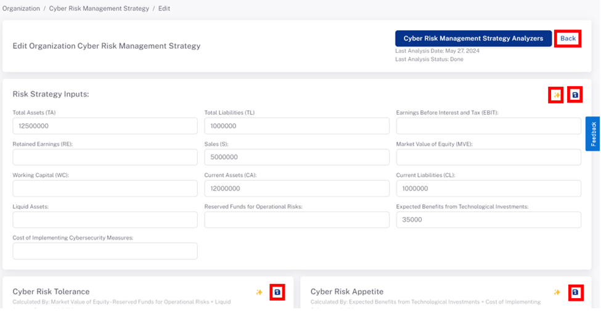
Task: Focus the Total Assets (TA) field
Action: [105, 126]
